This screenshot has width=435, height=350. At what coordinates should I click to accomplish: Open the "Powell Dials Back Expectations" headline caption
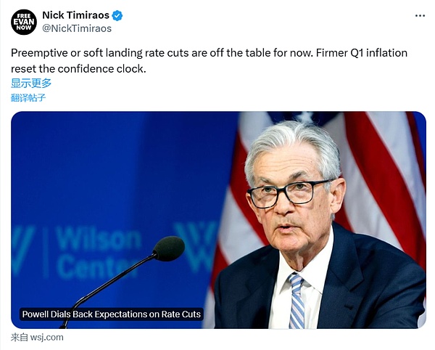(111, 314)
